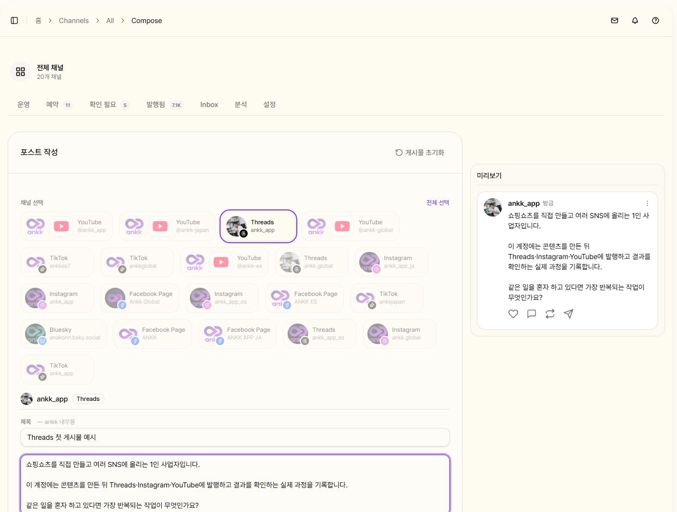Click ankk_app avatar in preview post

pos(493,207)
